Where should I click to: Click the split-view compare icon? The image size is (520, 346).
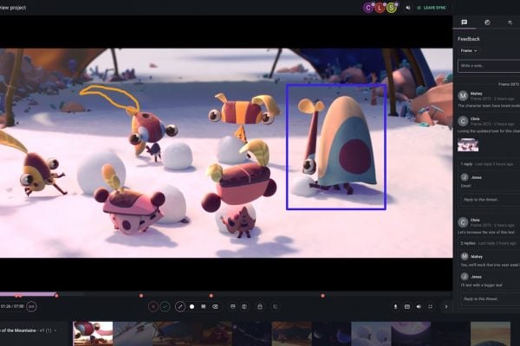(244, 306)
